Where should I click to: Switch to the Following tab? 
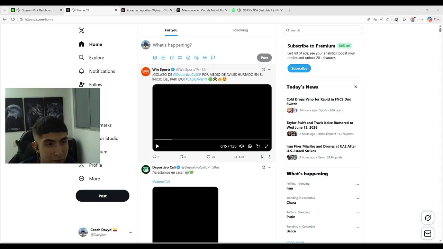coord(240,30)
